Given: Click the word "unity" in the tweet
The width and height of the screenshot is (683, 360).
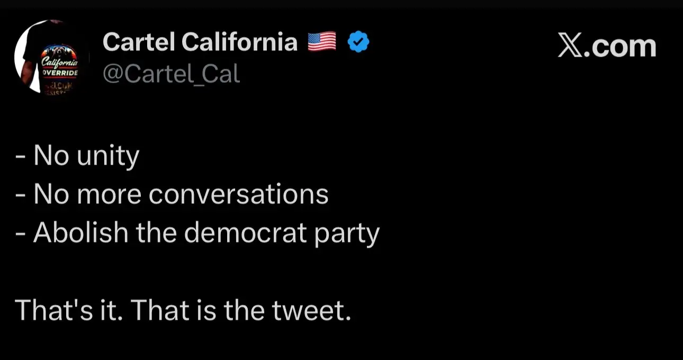Looking at the screenshot, I should coord(109,157).
